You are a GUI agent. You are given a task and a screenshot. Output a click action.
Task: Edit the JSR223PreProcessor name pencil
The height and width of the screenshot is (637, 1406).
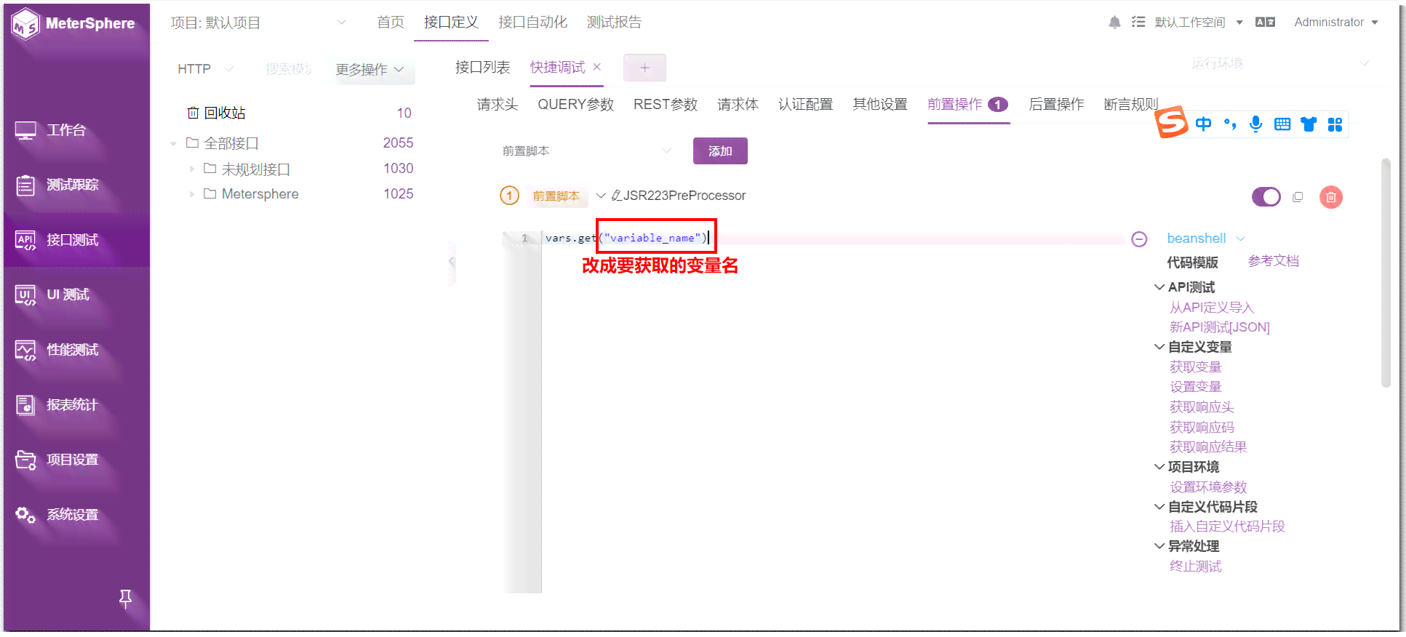(x=616, y=196)
